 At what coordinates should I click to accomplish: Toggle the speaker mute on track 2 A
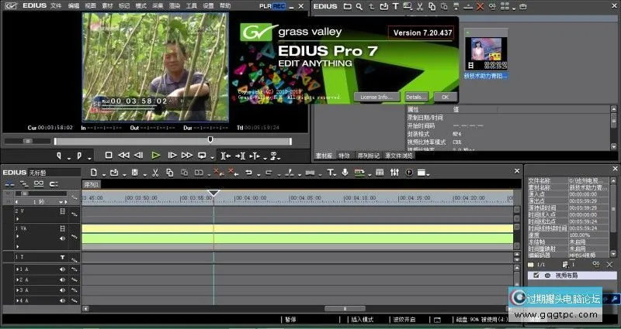(63, 279)
